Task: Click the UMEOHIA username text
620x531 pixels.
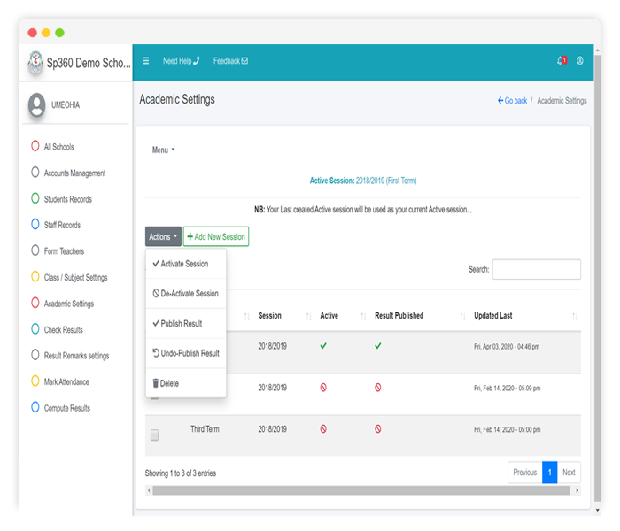Action: coord(66,105)
